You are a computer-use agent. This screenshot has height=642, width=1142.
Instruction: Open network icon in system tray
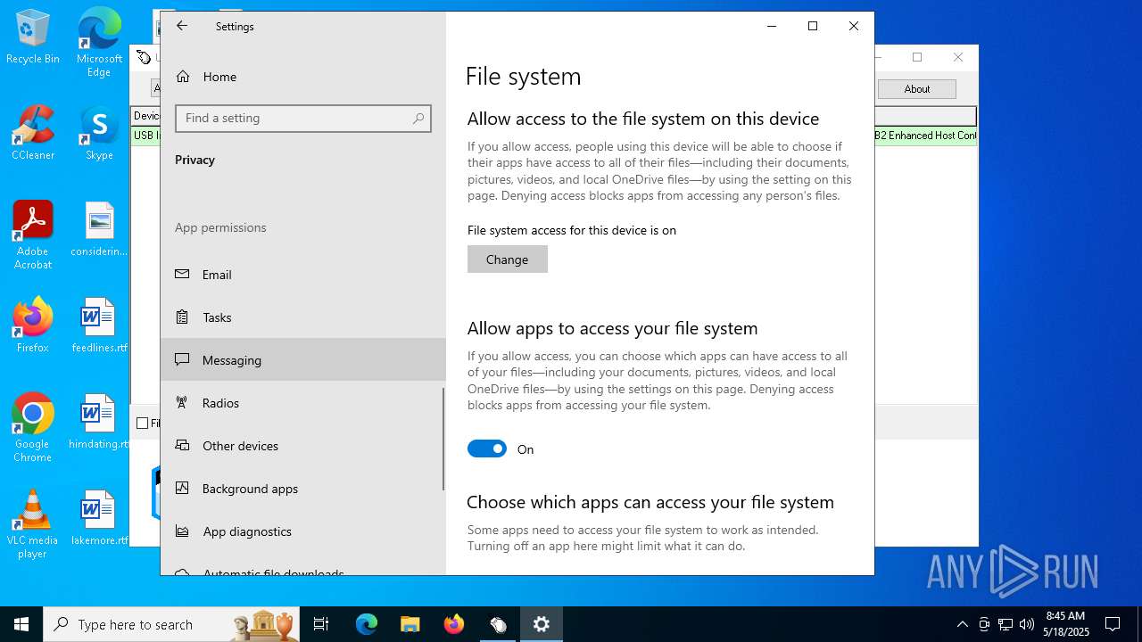coord(1005,624)
